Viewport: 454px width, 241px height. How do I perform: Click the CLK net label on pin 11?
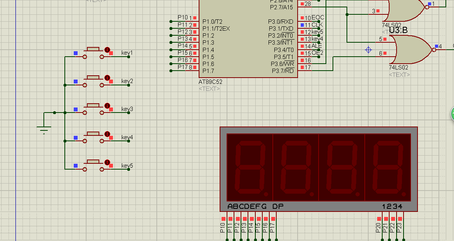coord(317,25)
